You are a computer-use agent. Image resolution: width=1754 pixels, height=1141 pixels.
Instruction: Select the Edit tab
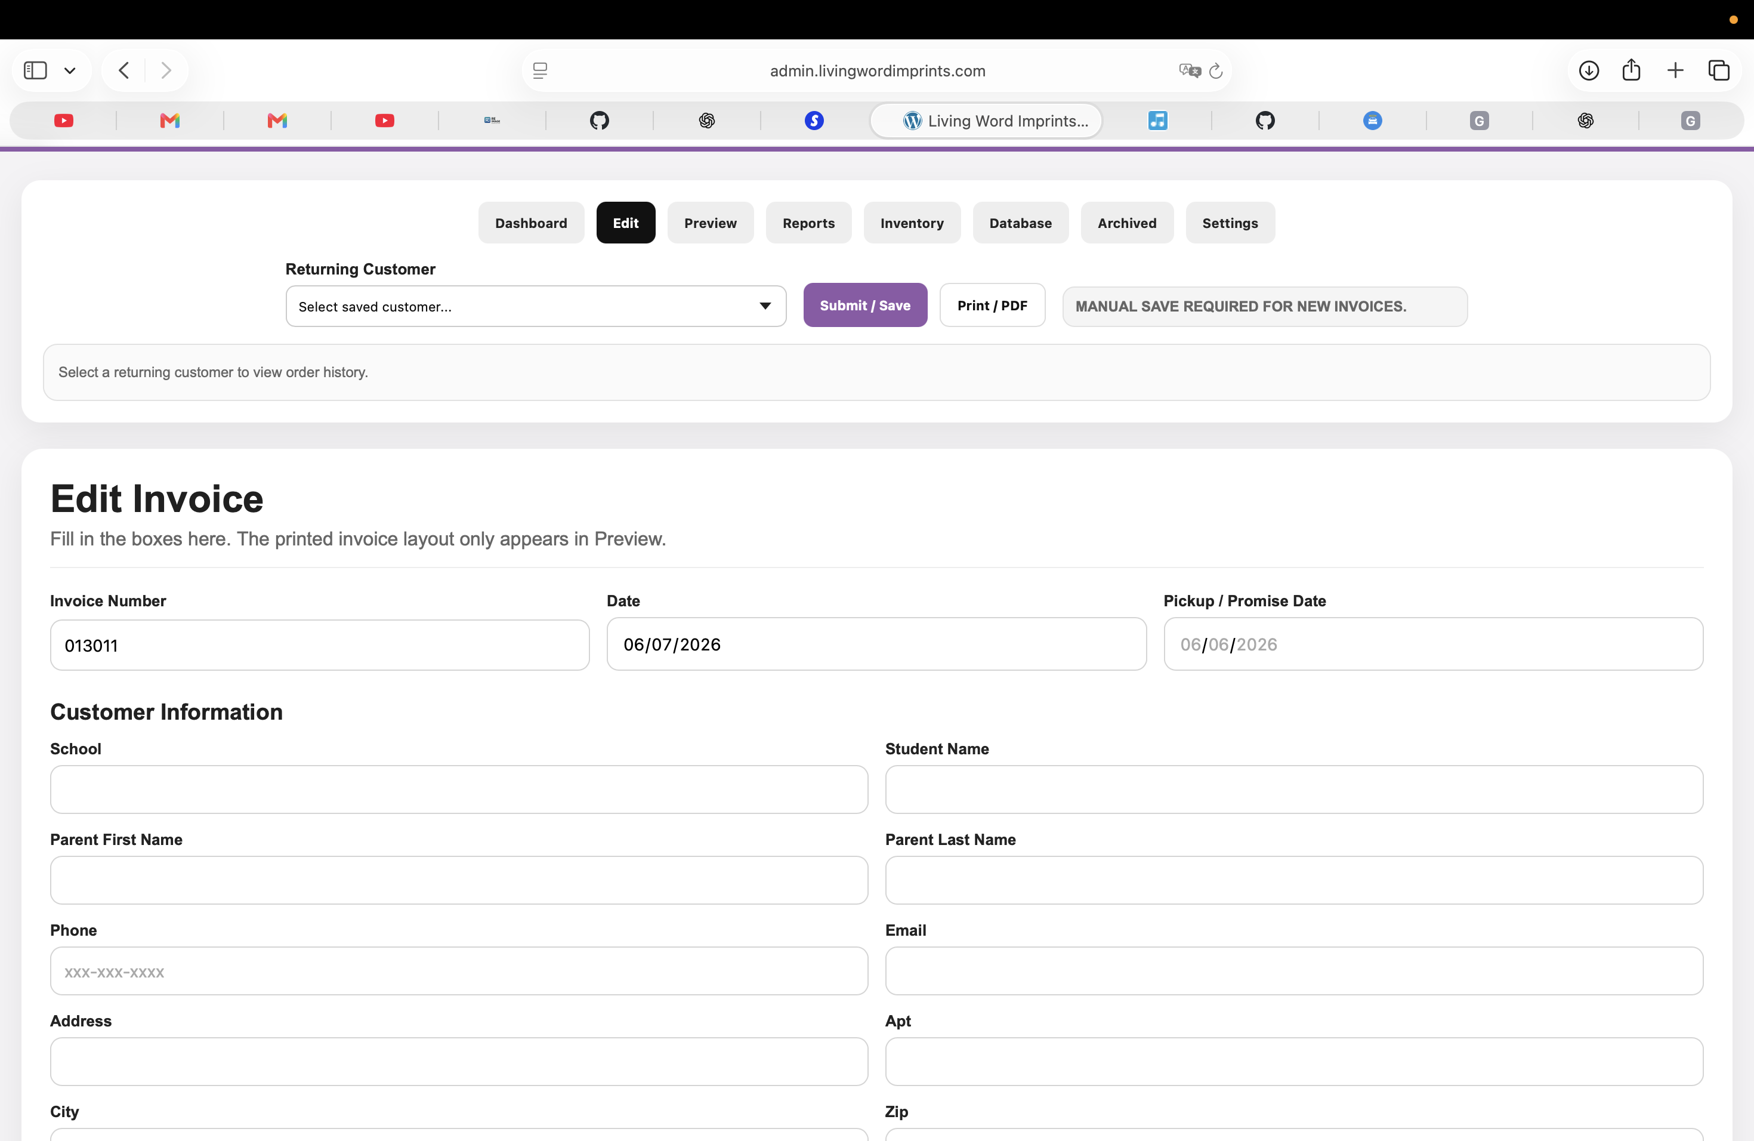coord(626,223)
